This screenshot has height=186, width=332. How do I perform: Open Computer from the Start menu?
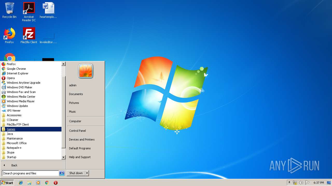click(x=86, y=121)
